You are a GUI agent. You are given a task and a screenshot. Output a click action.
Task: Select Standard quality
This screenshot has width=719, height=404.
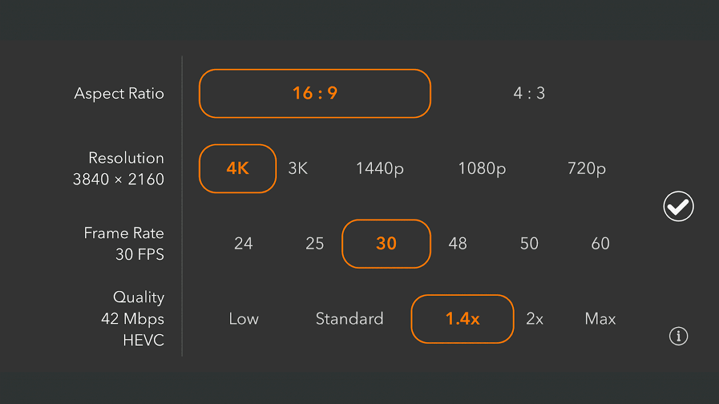(x=349, y=319)
